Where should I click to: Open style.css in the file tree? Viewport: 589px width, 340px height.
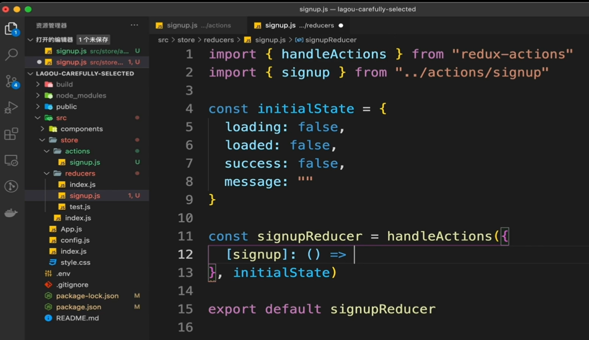(75, 262)
